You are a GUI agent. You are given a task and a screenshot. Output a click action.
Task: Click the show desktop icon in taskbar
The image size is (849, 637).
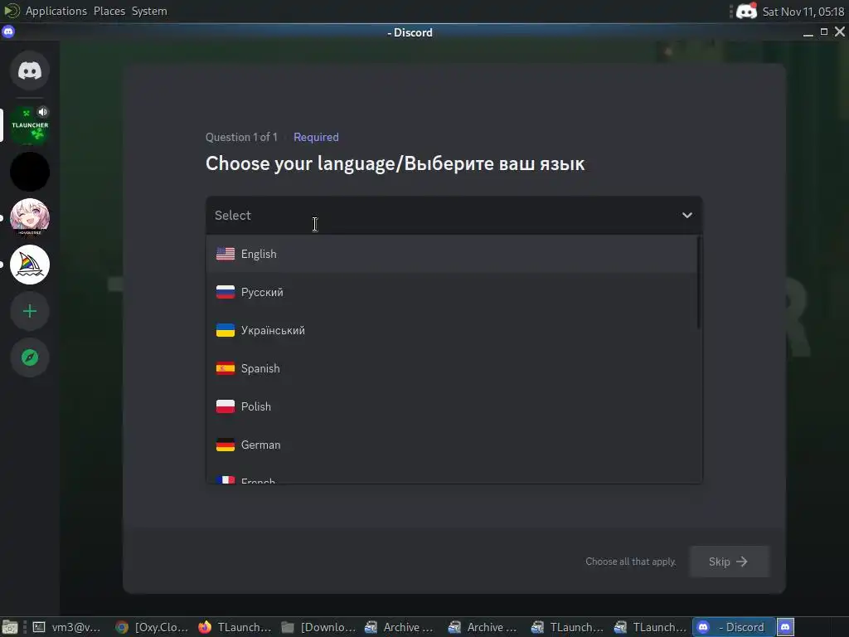[10, 627]
